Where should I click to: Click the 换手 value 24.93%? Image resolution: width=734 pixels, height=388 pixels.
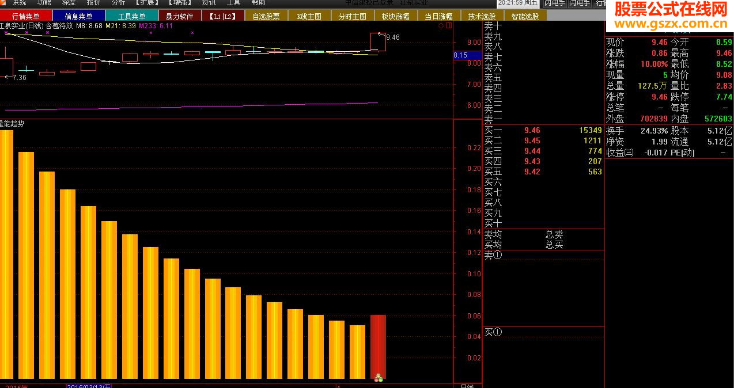(x=654, y=131)
